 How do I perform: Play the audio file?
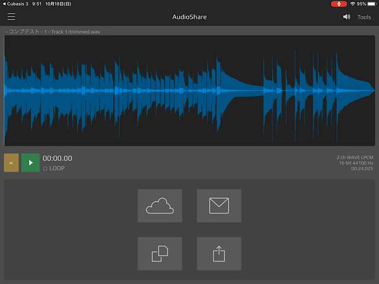[x=30, y=163]
